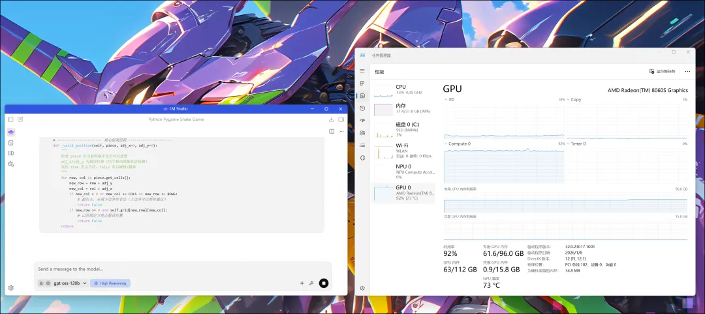Screen dimensions: 705x314
Task: Click the eject icon beside gpt-oss-120b
Action: click(x=41, y=283)
